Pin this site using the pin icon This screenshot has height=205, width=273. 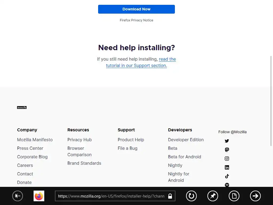[x=213, y=196]
